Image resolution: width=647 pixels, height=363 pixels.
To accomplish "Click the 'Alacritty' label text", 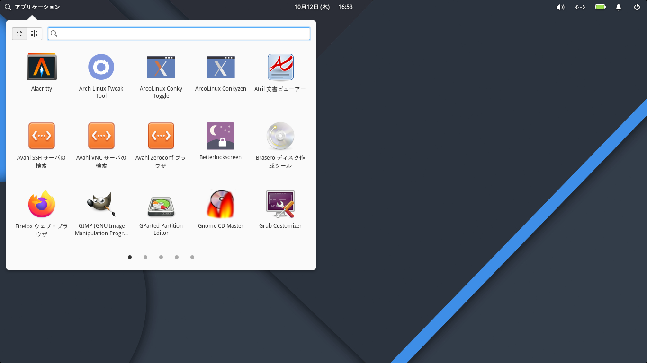I will [42, 89].
